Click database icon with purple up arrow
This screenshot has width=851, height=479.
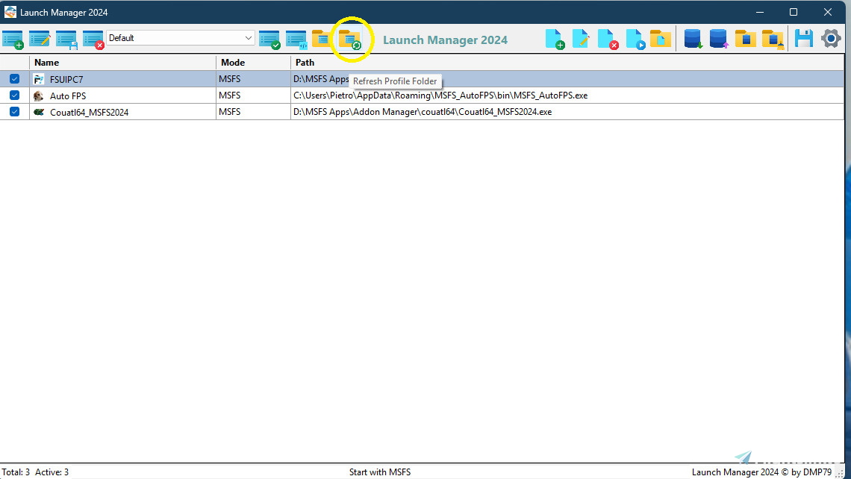pos(719,39)
